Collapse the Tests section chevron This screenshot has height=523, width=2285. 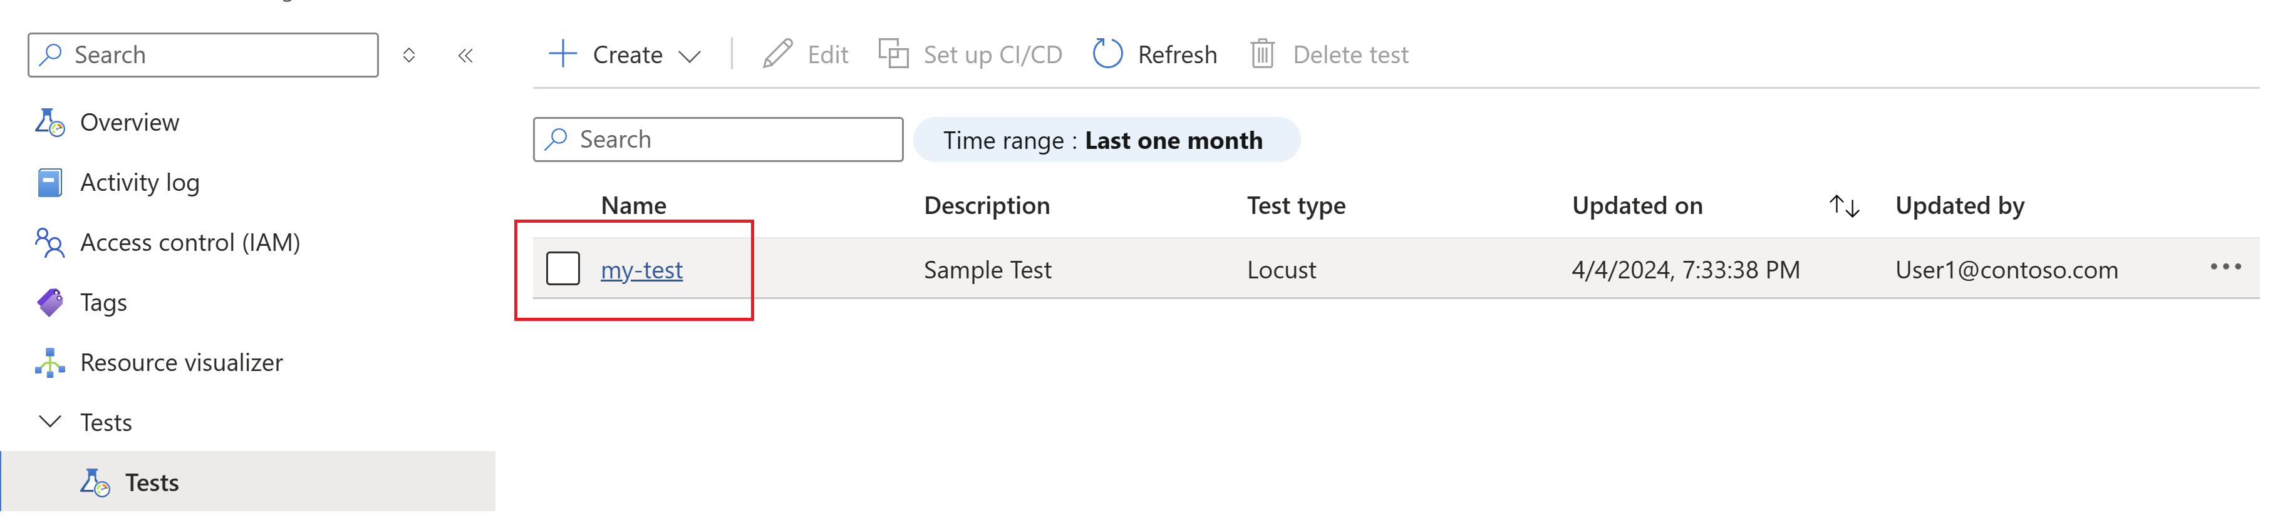pos(51,421)
